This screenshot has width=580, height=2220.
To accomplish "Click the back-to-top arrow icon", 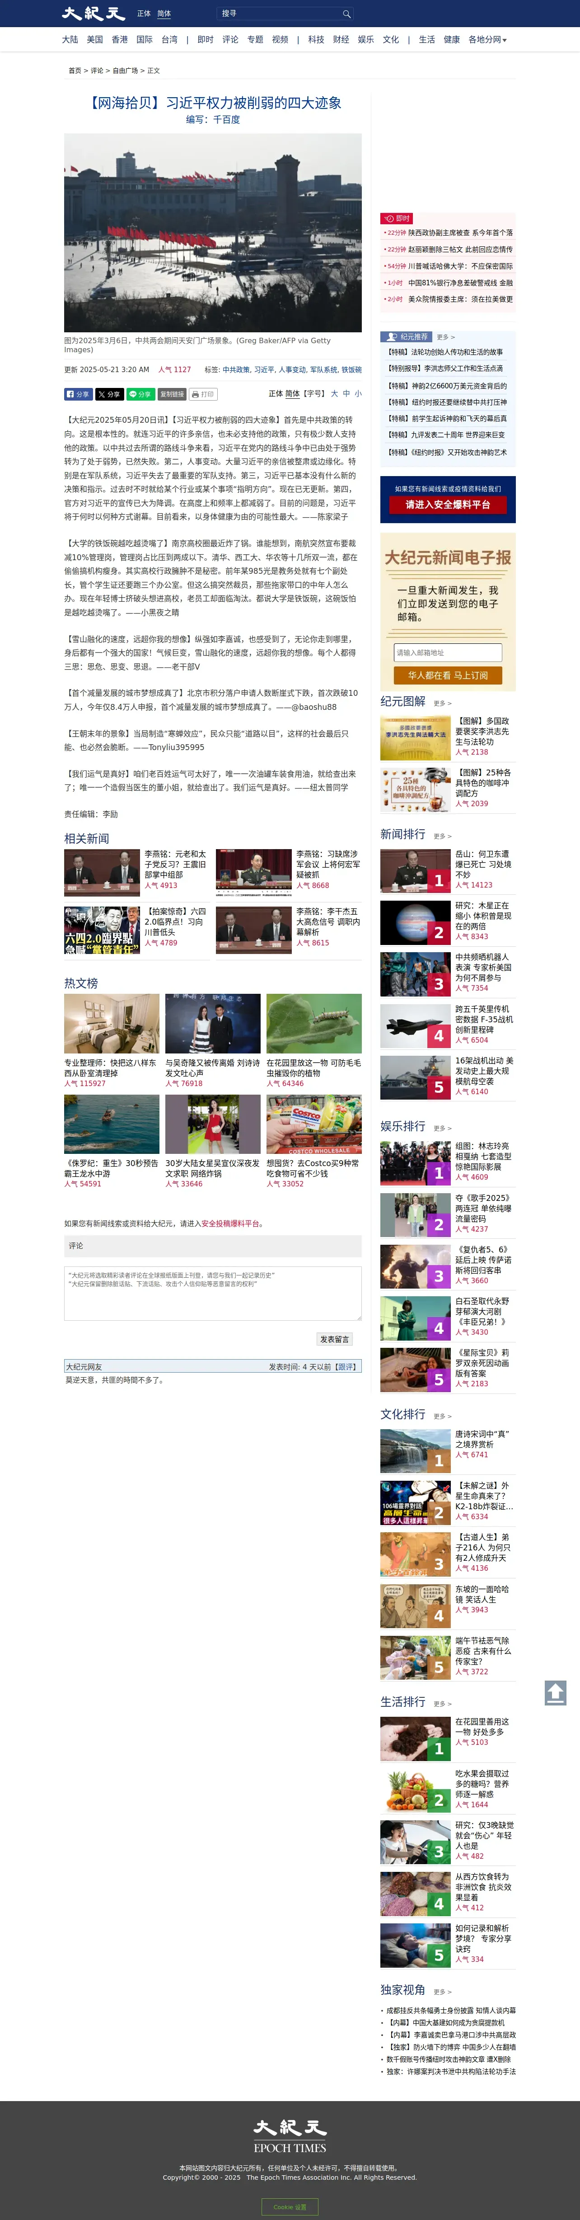I will click(555, 1692).
